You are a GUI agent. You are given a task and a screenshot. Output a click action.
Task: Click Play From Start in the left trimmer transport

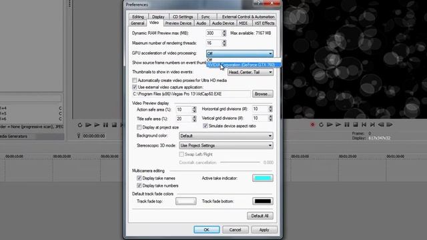coord(88,125)
